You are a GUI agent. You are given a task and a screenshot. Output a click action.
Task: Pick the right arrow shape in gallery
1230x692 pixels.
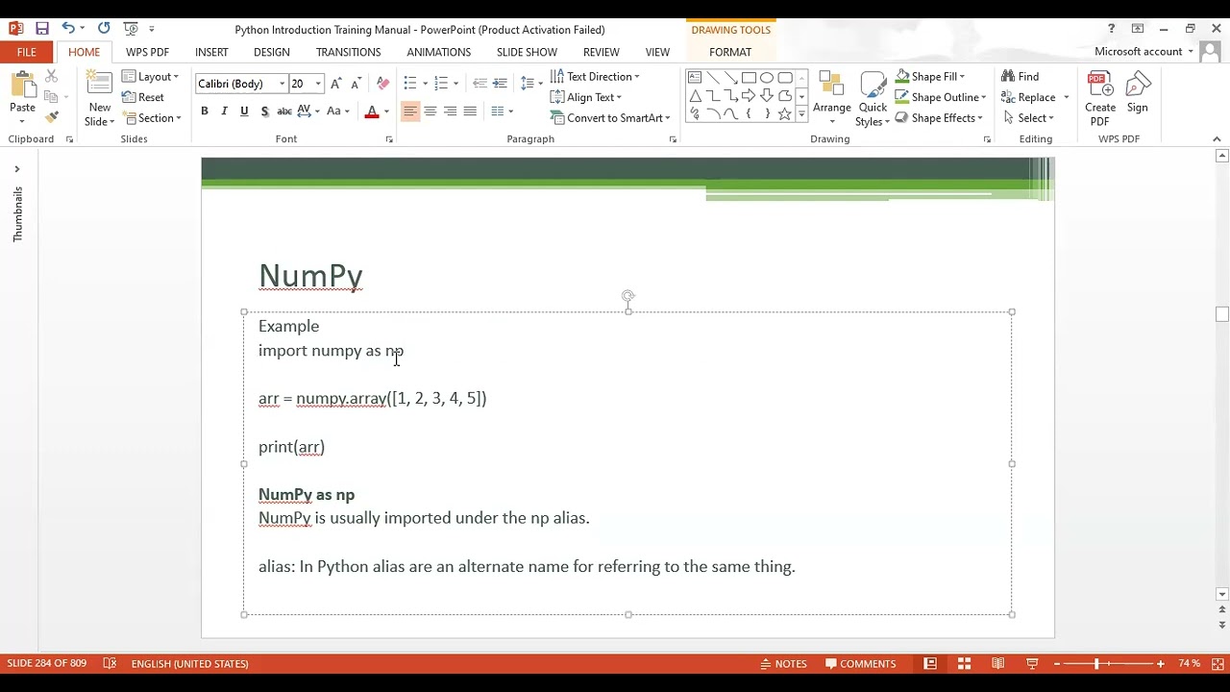749,96
